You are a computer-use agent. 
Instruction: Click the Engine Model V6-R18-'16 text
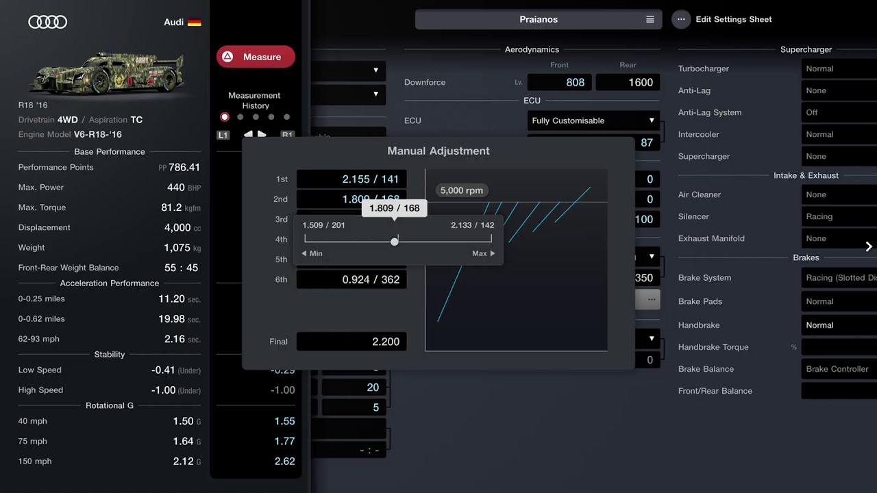[70, 134]
